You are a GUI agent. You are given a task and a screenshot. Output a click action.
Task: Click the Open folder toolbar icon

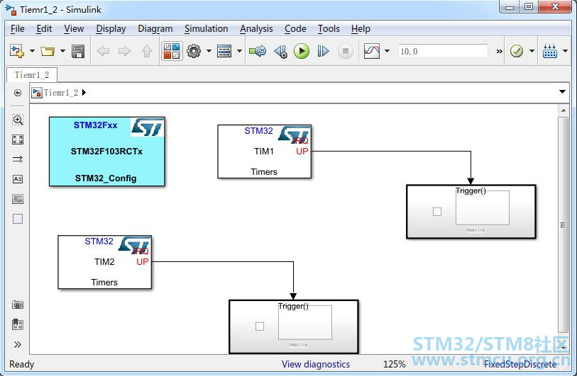(48, 51)
